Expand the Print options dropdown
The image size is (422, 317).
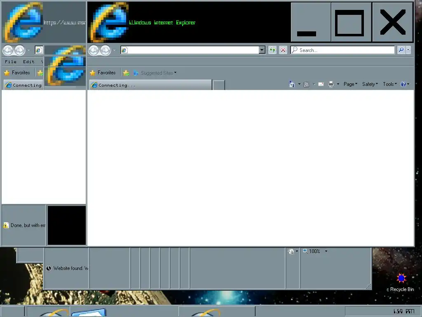(x=338, y=84)
